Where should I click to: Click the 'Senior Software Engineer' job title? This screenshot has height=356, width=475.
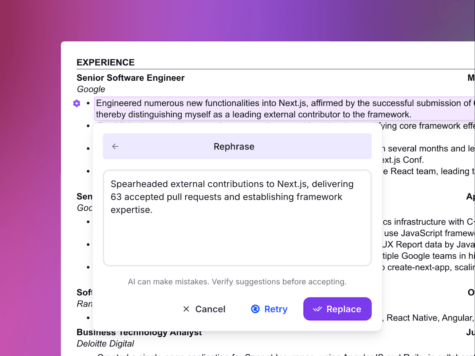point(131,78)
